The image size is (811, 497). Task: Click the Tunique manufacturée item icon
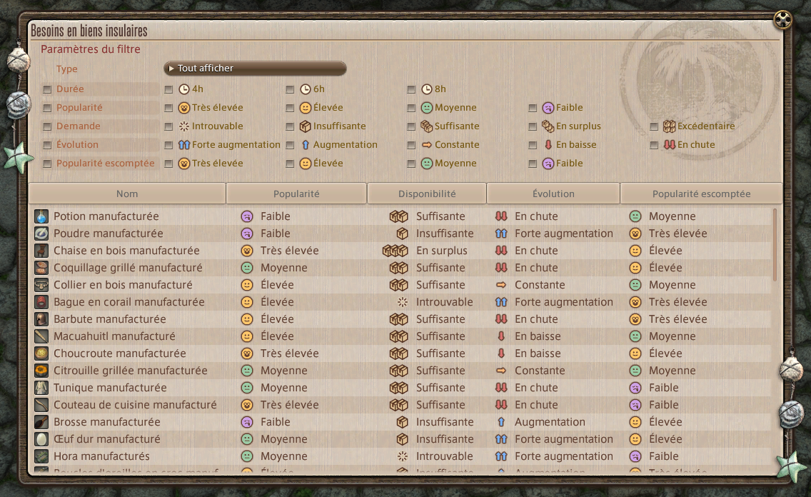41,388
